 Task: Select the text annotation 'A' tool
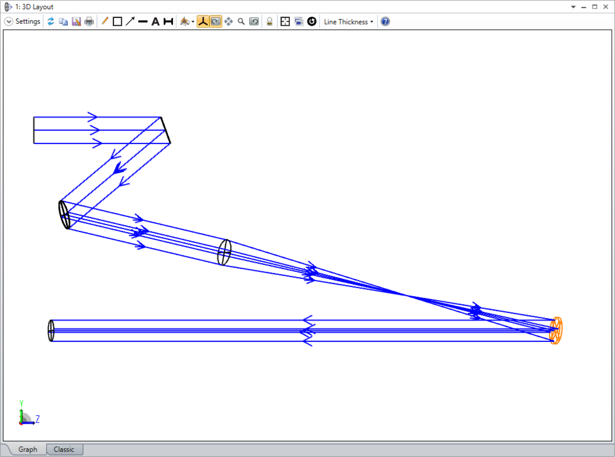(x=155, y=22)
